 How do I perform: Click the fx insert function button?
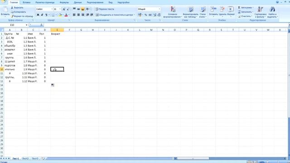coord(41,25)
